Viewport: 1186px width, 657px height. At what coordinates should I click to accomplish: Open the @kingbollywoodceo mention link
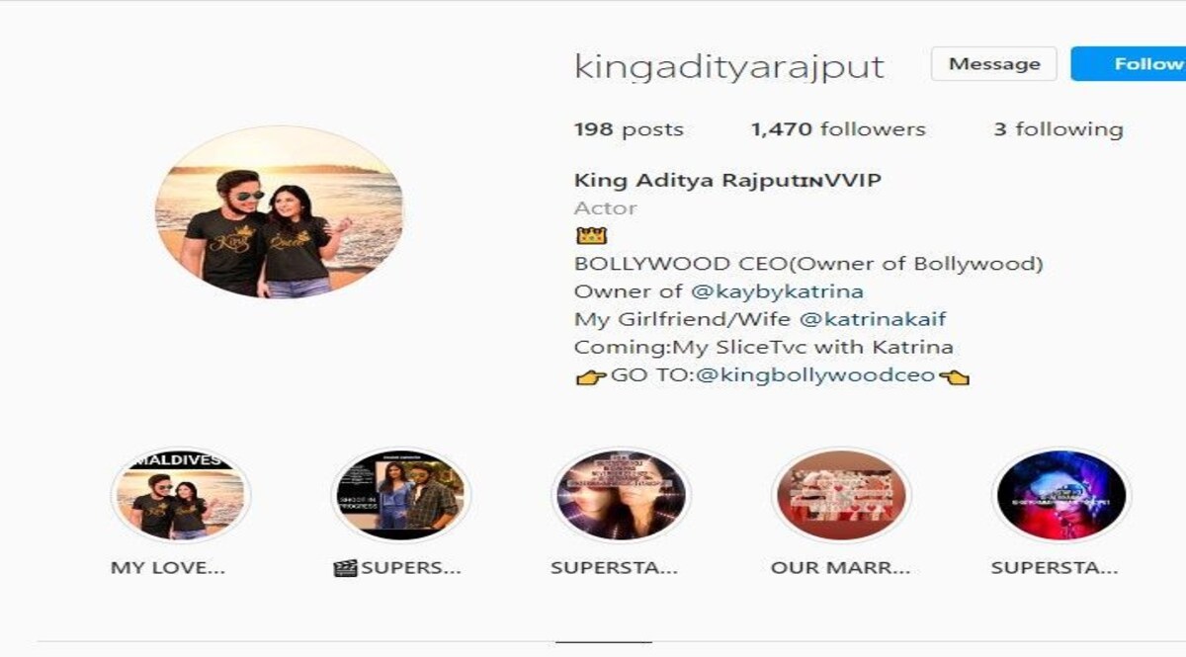[x=815, y=376]
